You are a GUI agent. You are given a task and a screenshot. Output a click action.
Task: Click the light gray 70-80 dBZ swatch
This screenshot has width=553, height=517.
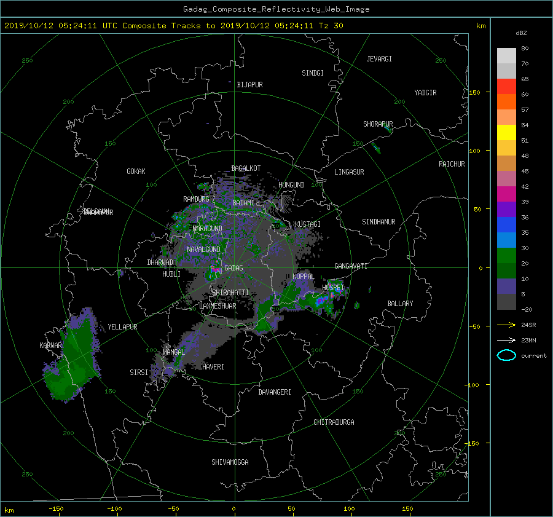tap(506, 55)
